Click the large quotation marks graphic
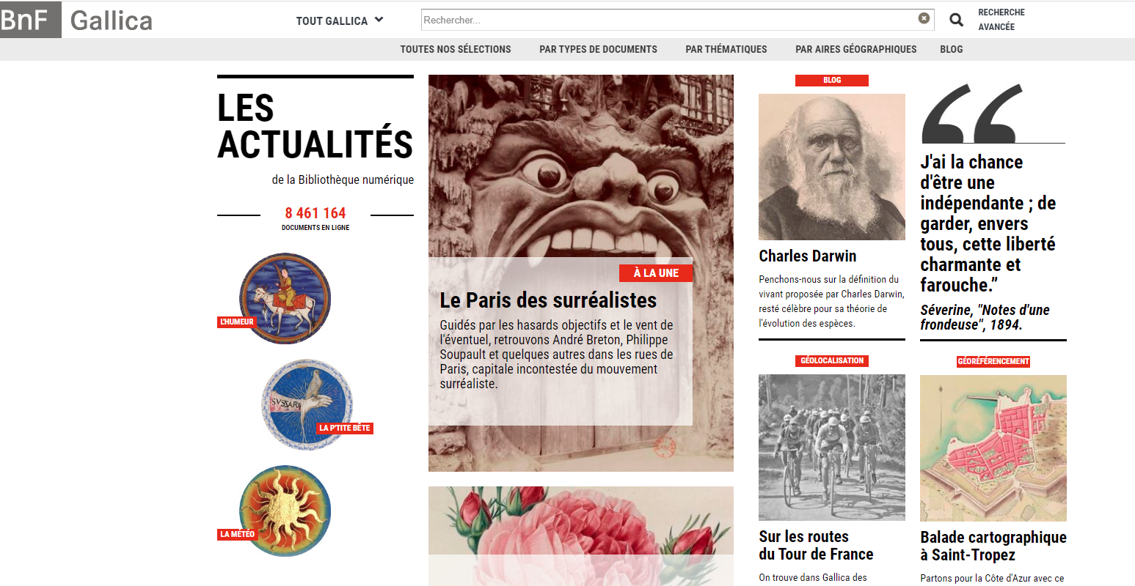The height and width of the screenshot is (586, 1135). click(973, 114)
